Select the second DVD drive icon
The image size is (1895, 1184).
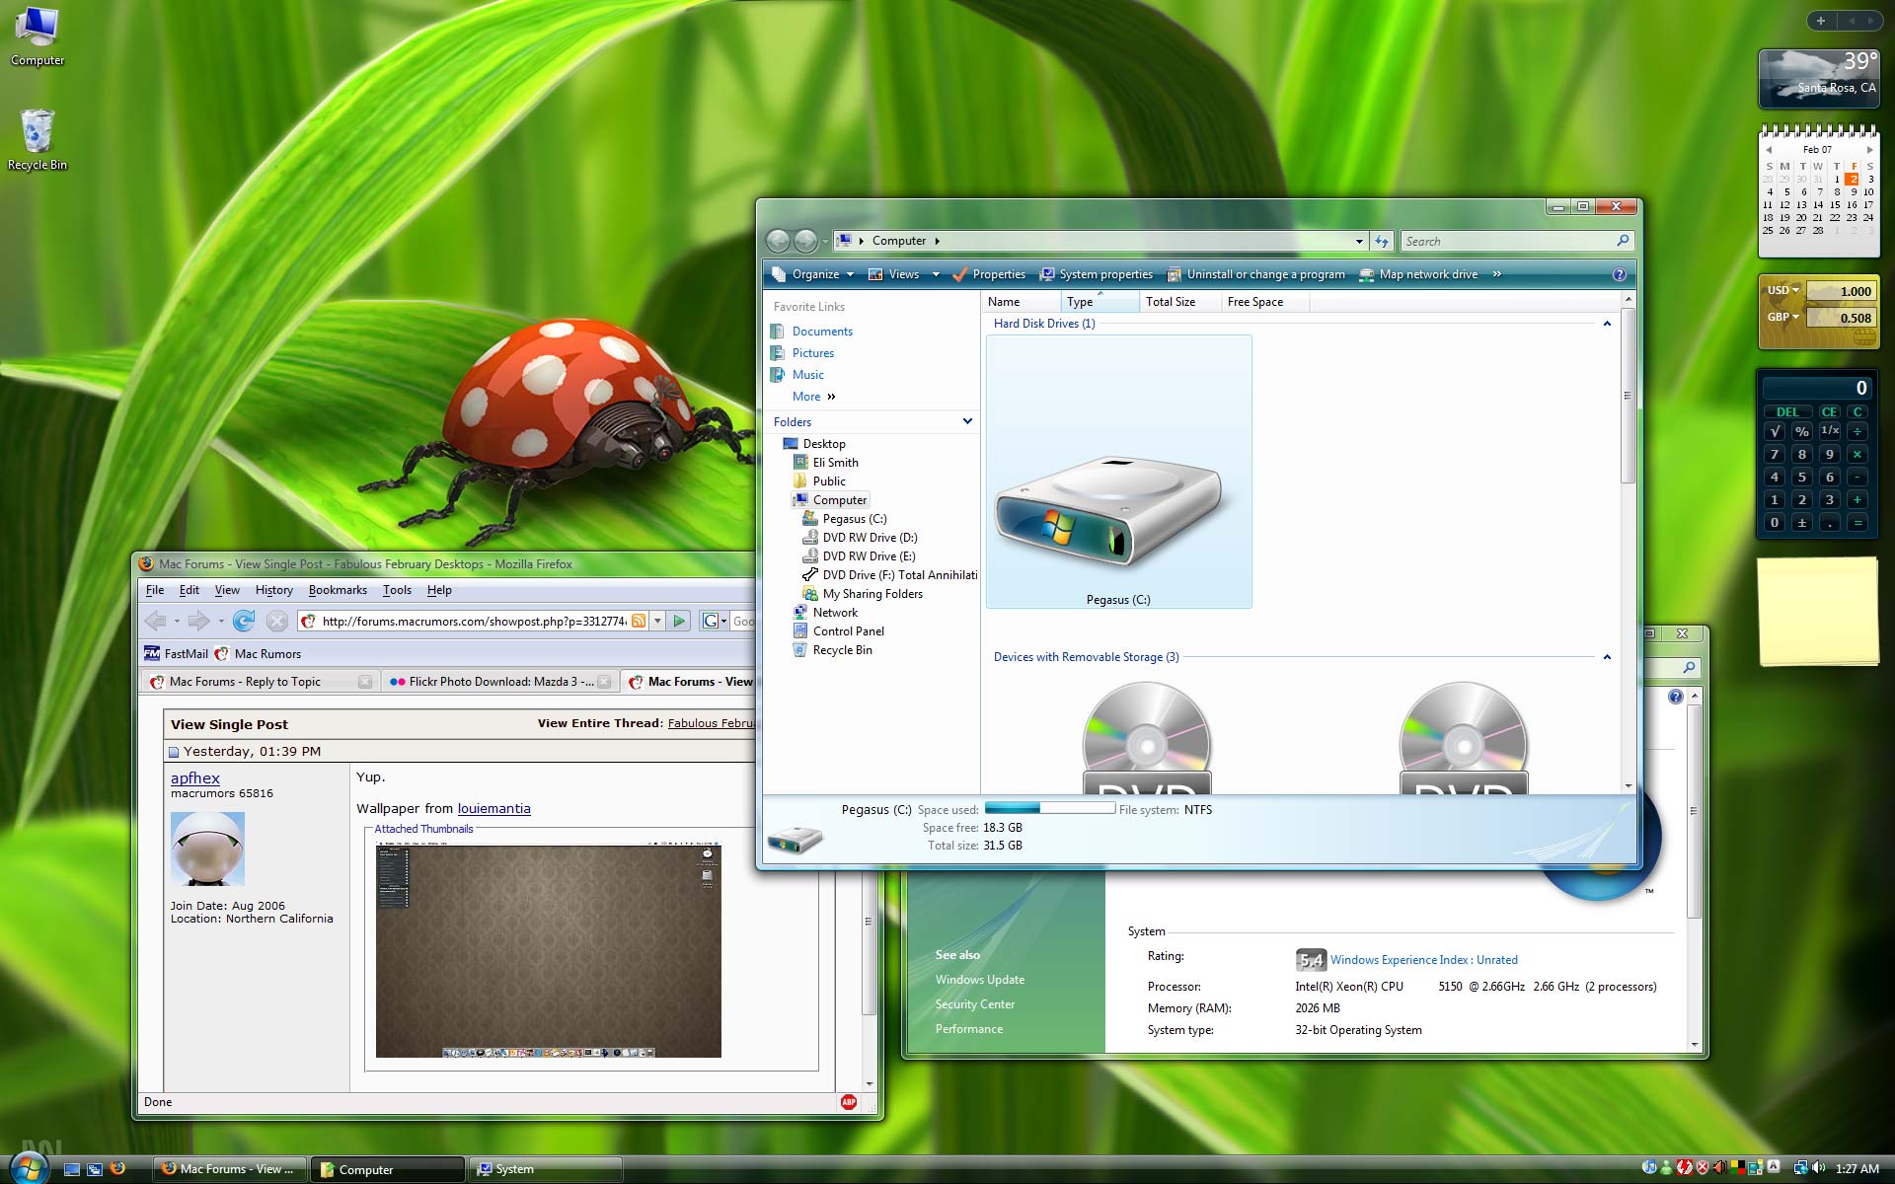point(1464,736)
